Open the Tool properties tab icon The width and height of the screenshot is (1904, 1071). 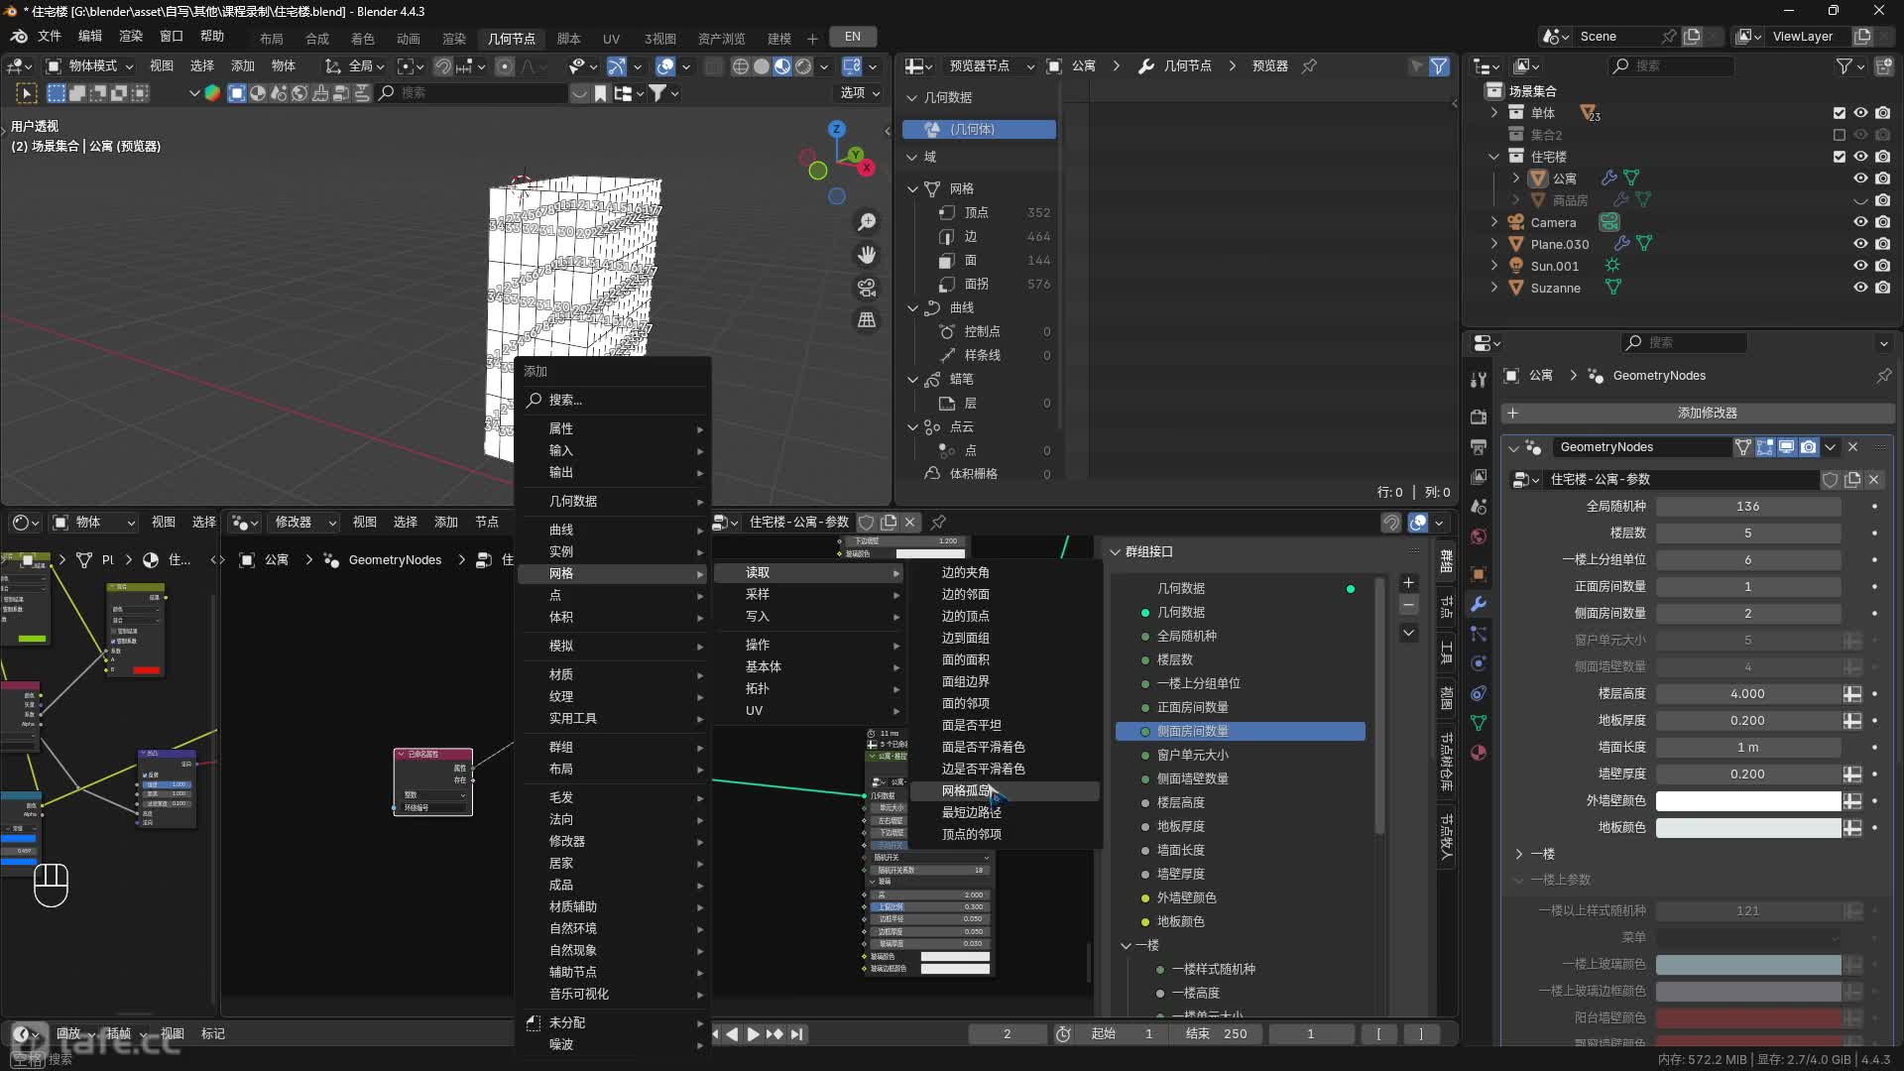(x=1479, y=380)
